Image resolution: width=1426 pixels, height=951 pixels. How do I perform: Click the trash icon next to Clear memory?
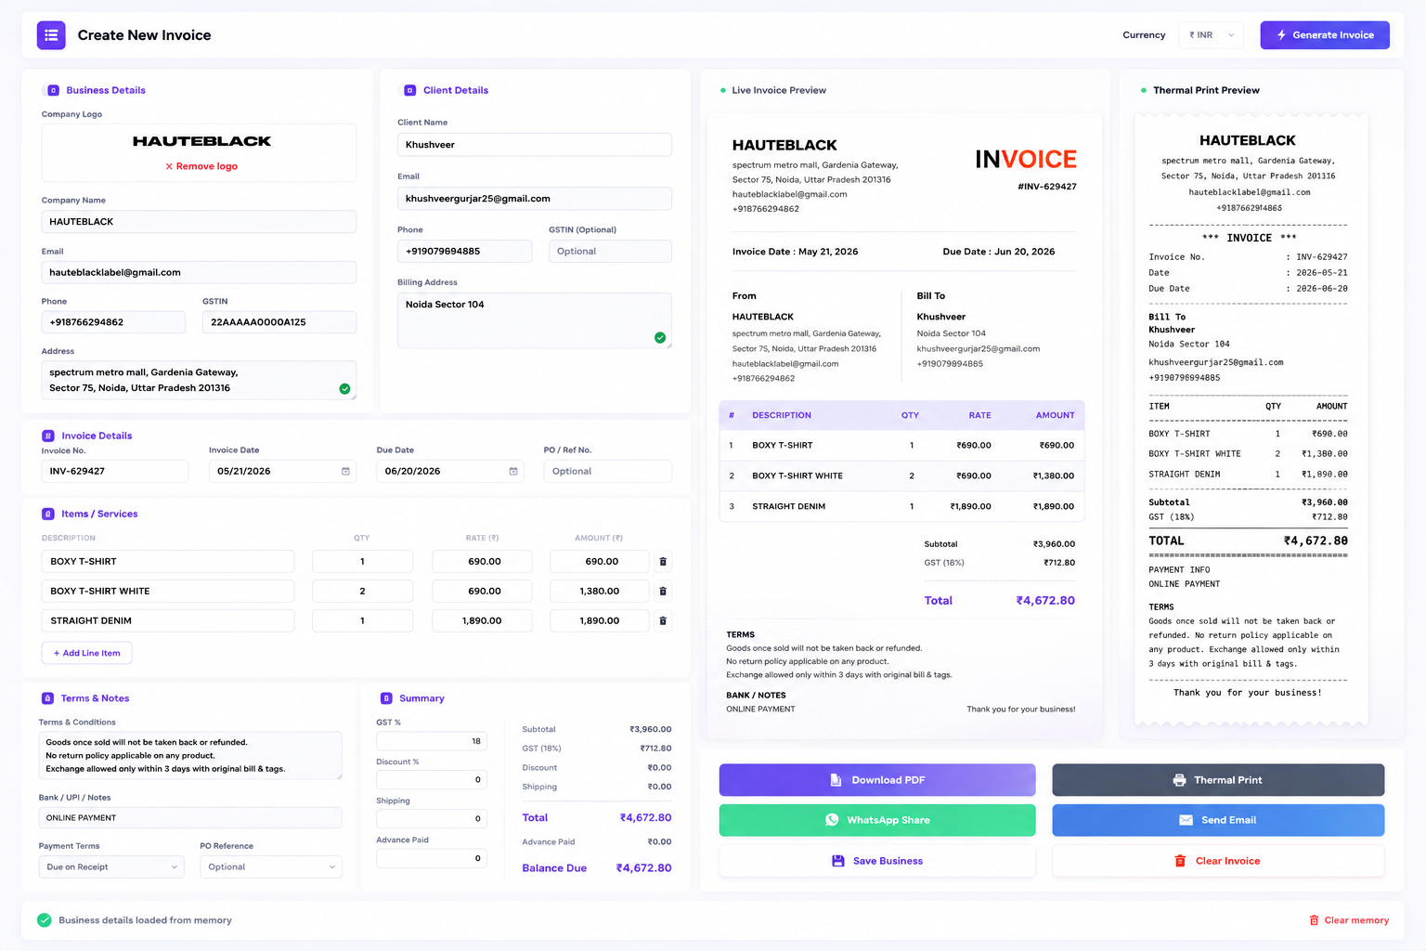(x=1314, y=920)
